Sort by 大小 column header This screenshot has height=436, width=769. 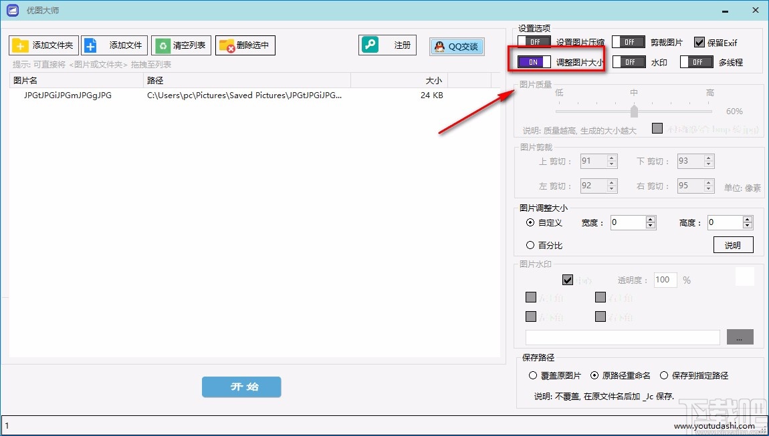(x=399, y=80)
